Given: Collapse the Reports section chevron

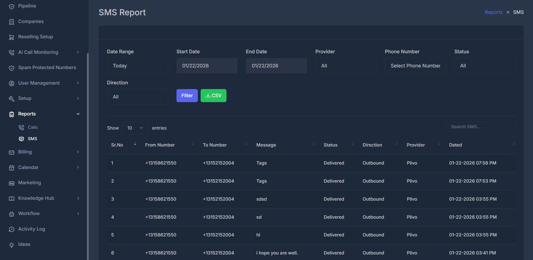Looking at the screenshot, I should (x=78, y=114).
